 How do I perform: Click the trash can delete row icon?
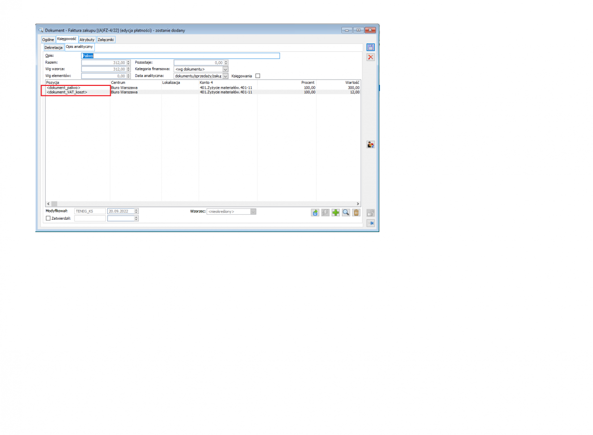356,212
